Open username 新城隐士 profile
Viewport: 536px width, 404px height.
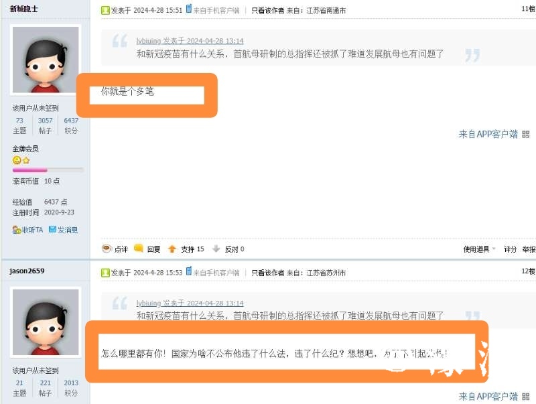[x=23, y=9]
